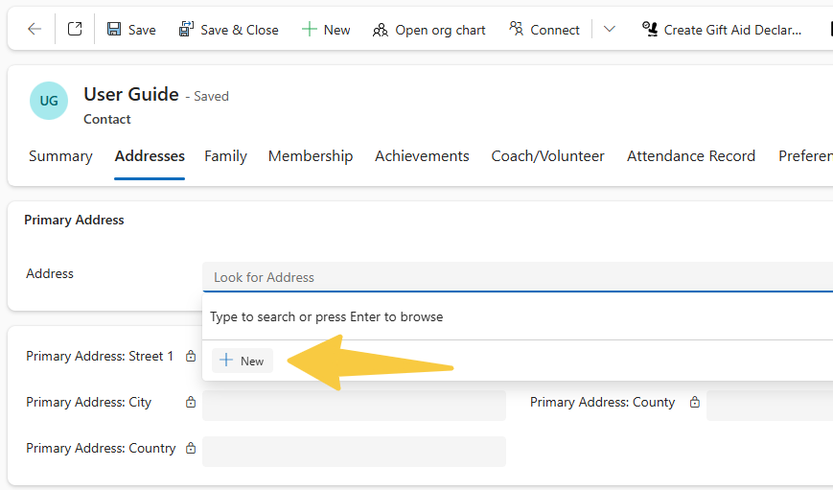Screen dimensions: 833x490
Task: Click + New in the address lookup dropdown
Action: point(243,361)
